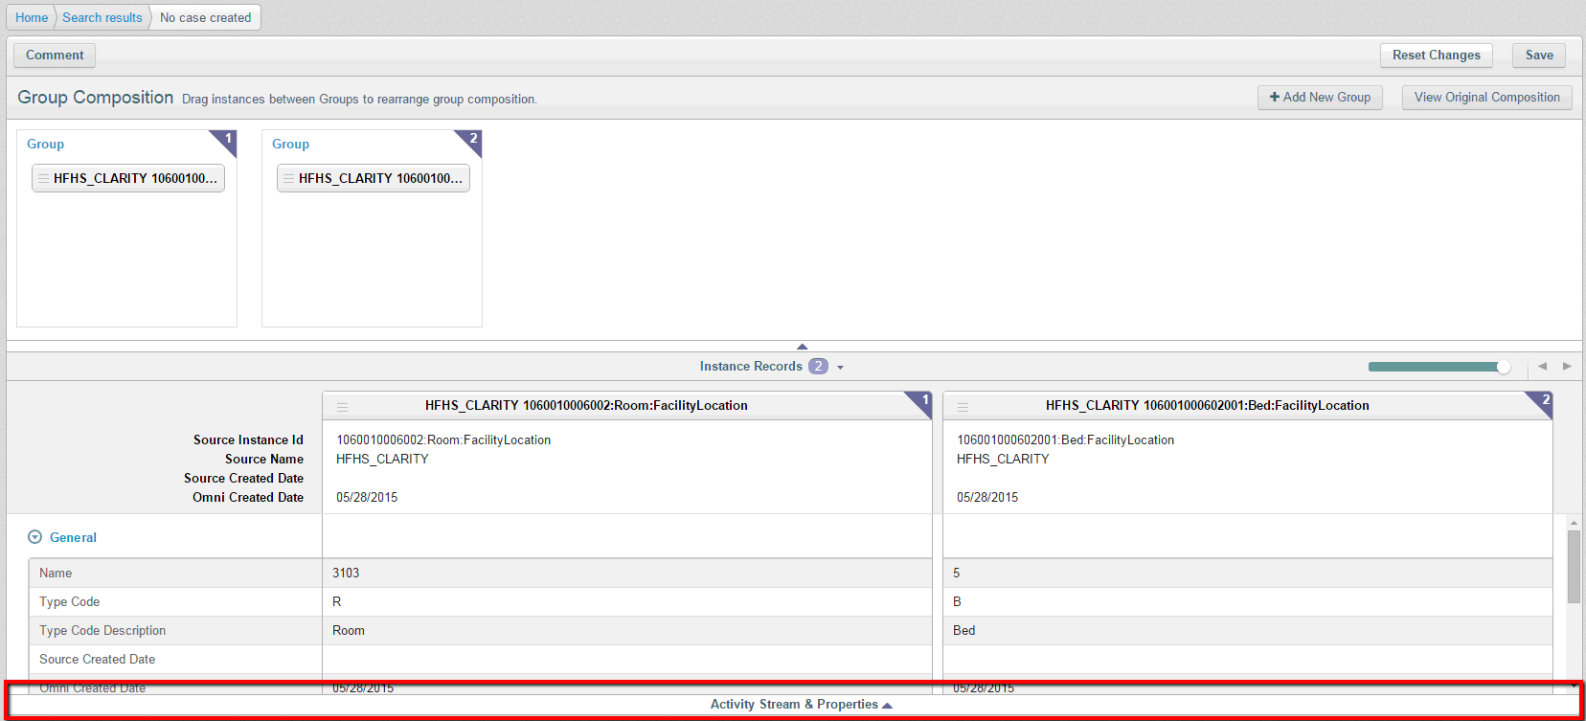The height and width of the screenshot is (721, 1586).
Task: Open the Instance Records dropdown arrow
Action: (840, 367)
